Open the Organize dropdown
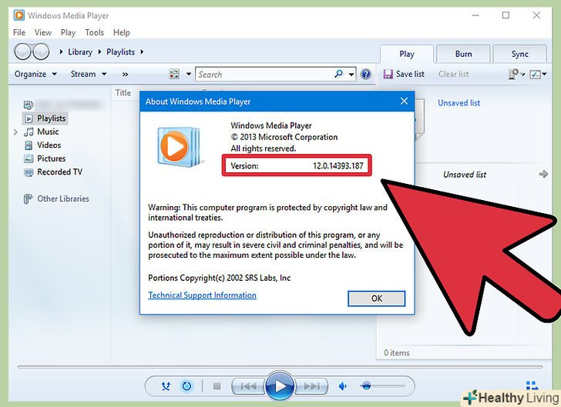561x407 pixels. click(35, 74)
